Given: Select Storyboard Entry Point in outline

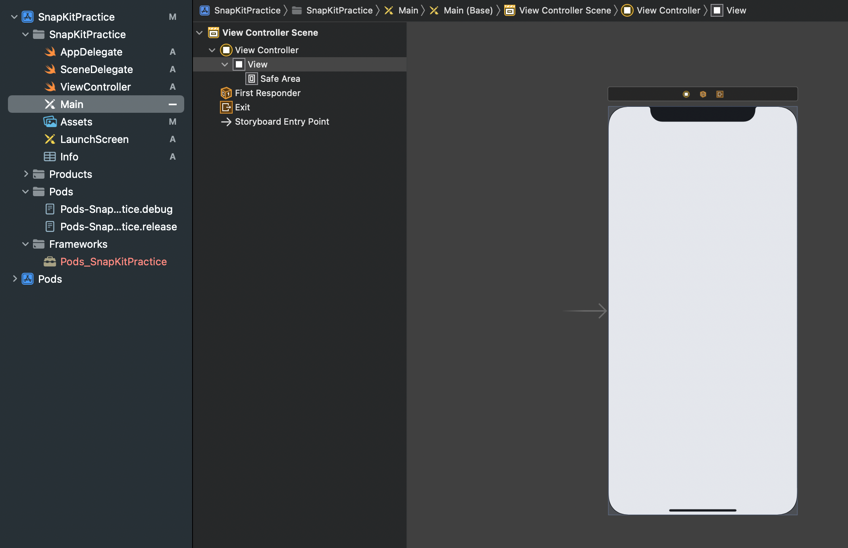Looking at the screenshot, I should coord(281,122).
